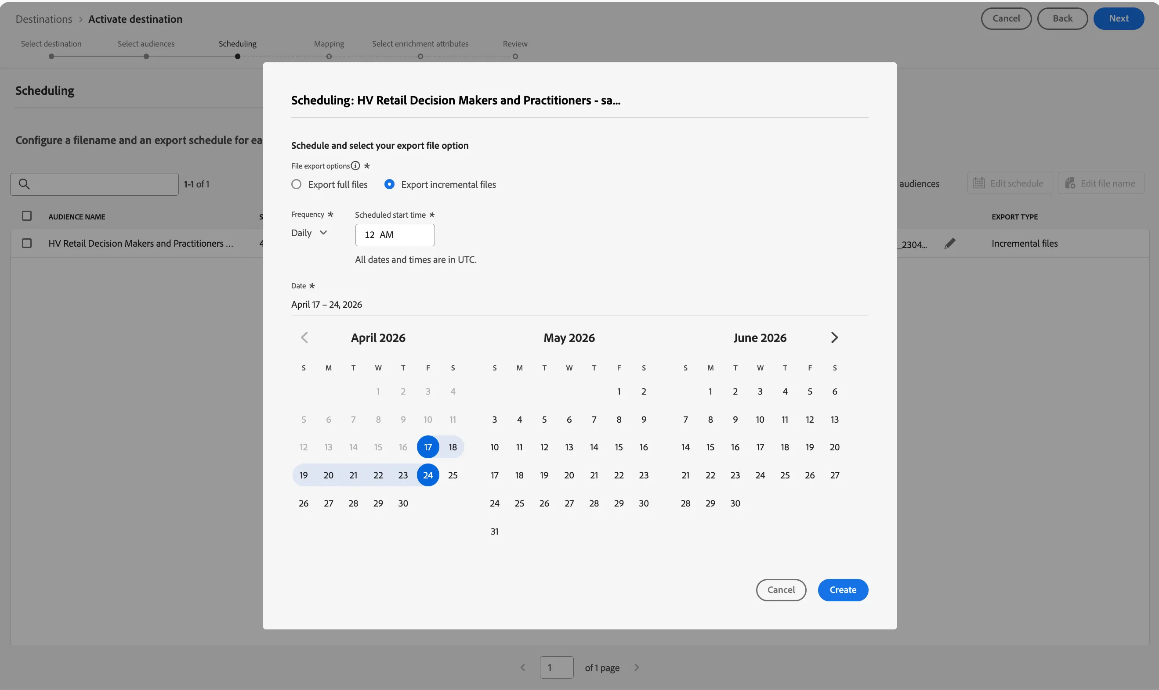The width and height of the screenshot is (1159, 690).
Task: Go to previous month in calendar
Action: coord(304,338)
